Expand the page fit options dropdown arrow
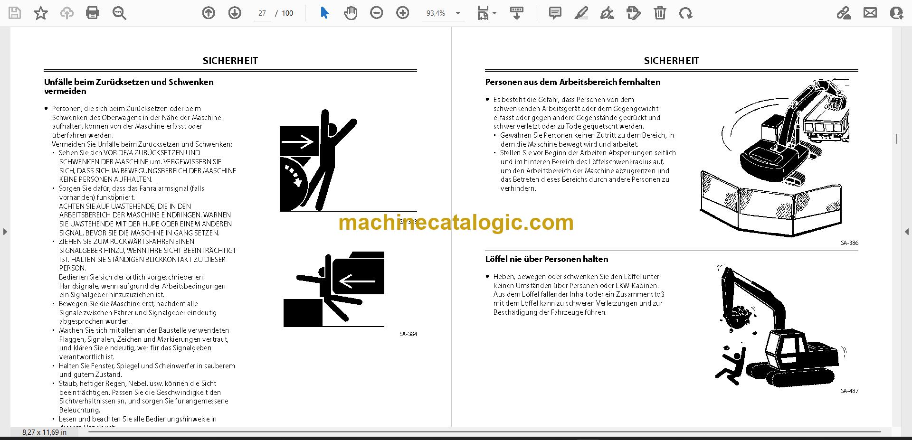Image resolution: width=912 pixels, height=440 pixels. pyautogui.click(x=494, y=13)
